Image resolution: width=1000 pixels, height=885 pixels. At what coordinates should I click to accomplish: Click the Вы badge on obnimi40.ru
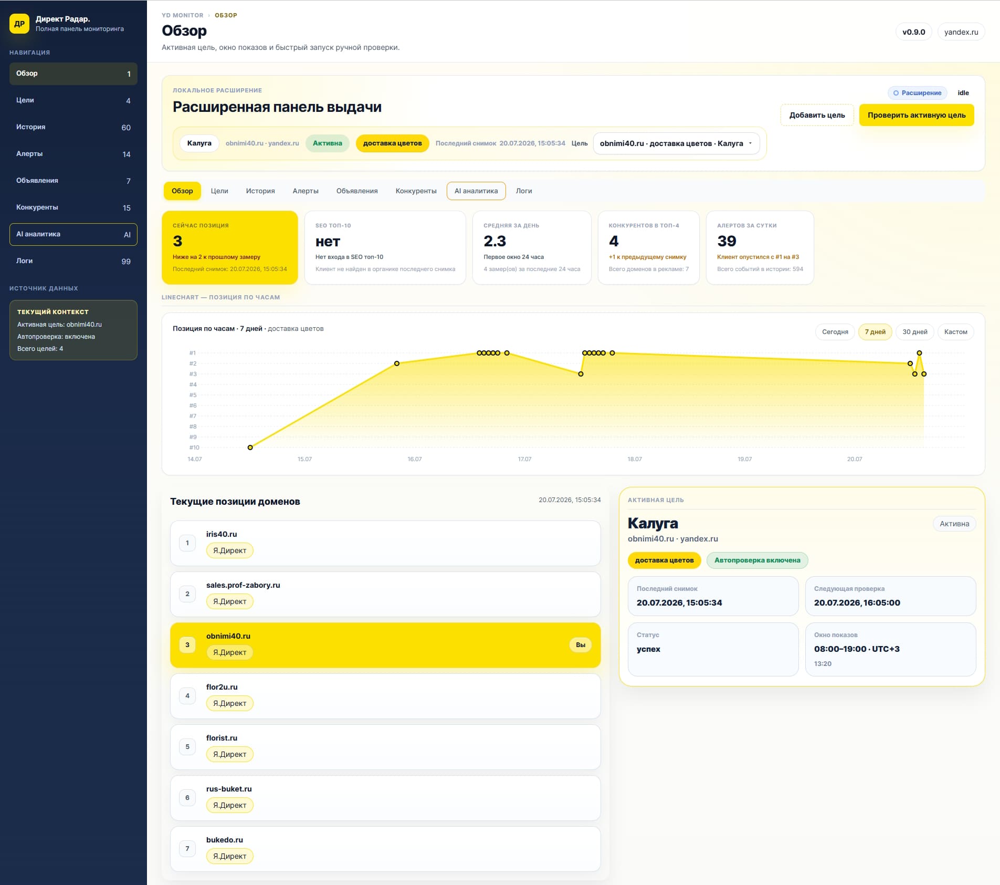tap(581, 645)
